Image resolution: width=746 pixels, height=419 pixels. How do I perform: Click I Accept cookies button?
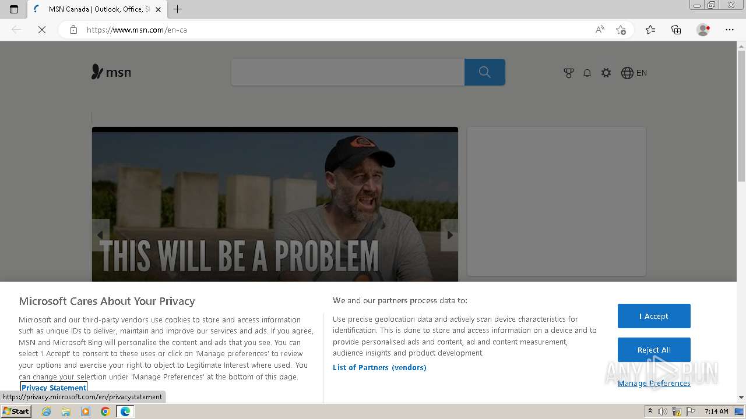pos(654,316)
